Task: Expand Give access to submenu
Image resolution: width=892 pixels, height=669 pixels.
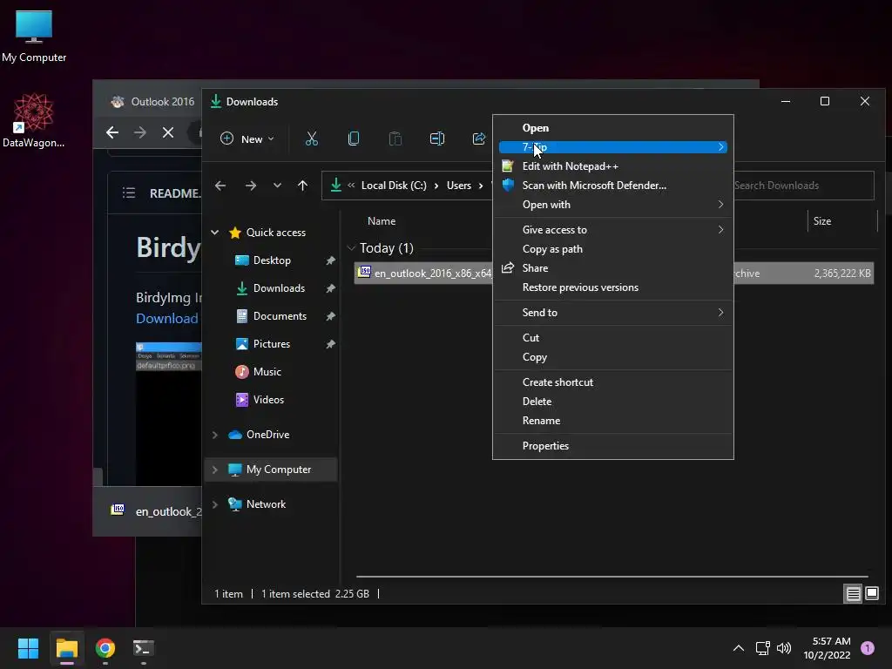Action: coord(612,230)
